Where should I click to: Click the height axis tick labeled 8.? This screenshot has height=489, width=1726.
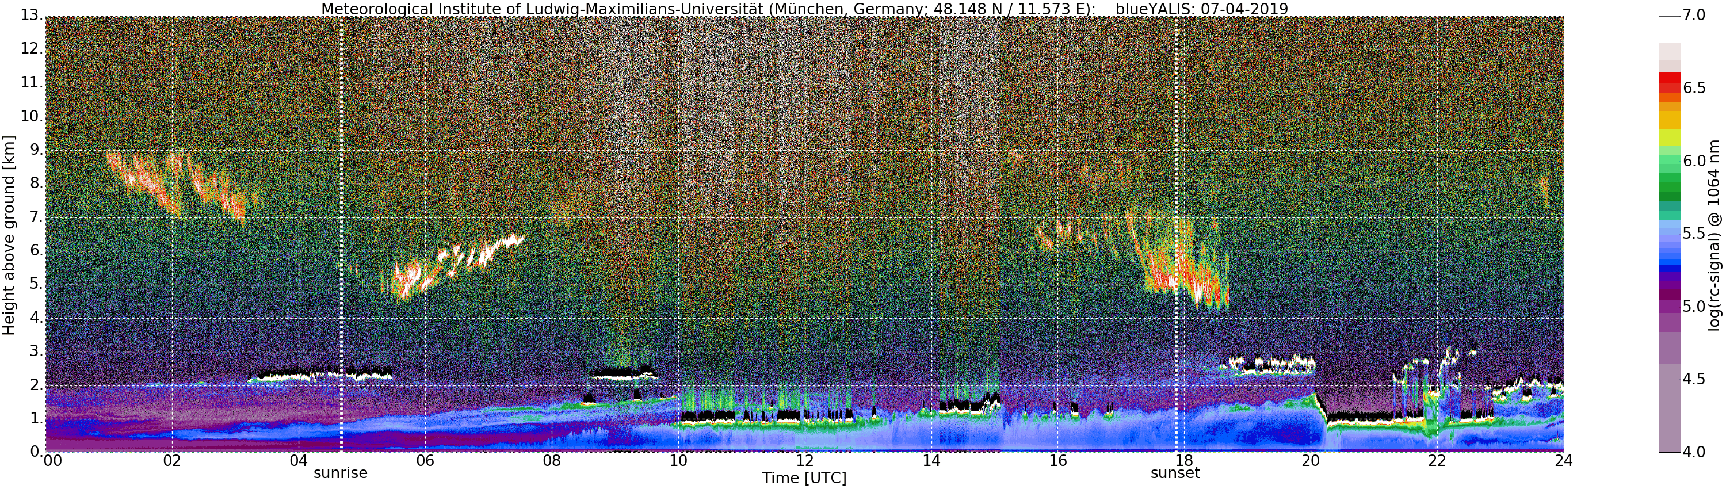pos(37,184)
